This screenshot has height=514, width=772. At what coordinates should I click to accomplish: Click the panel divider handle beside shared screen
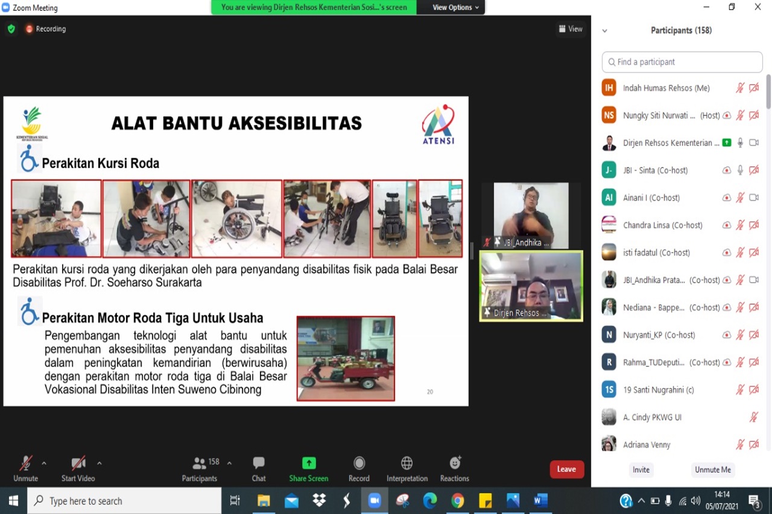472,251
